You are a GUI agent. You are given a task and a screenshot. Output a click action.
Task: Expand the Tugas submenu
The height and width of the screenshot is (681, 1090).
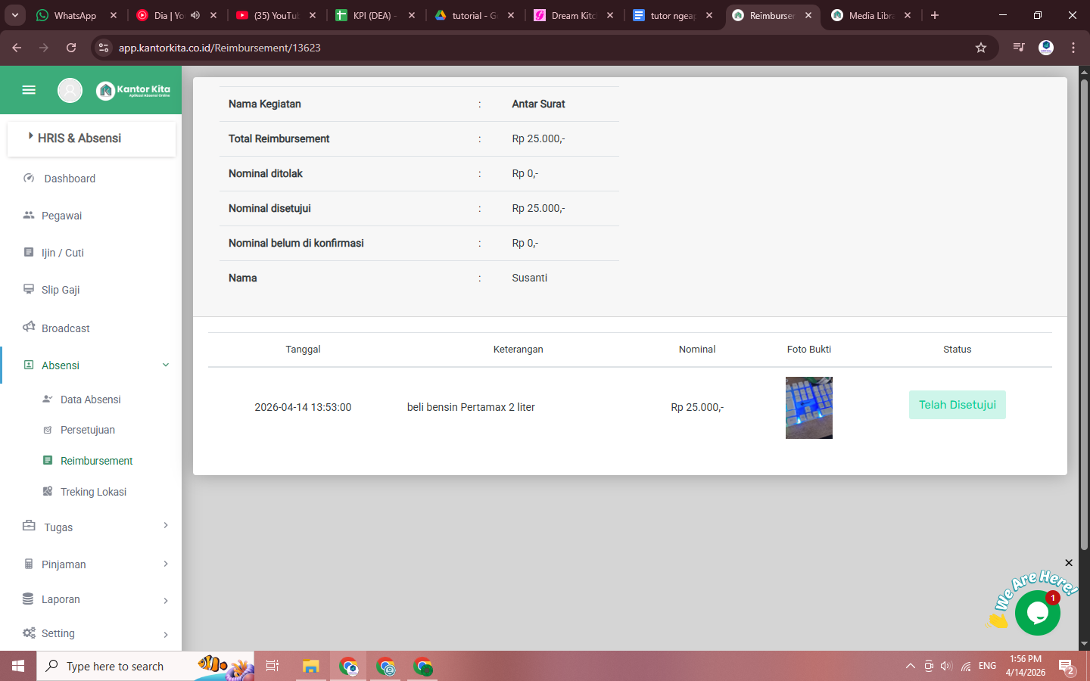point(166,526)
